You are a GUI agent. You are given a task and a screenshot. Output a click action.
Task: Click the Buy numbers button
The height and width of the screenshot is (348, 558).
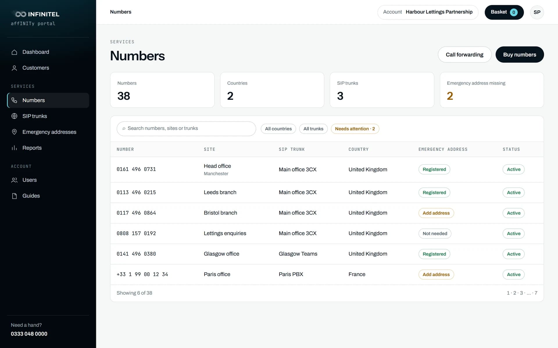coord(519,55)
